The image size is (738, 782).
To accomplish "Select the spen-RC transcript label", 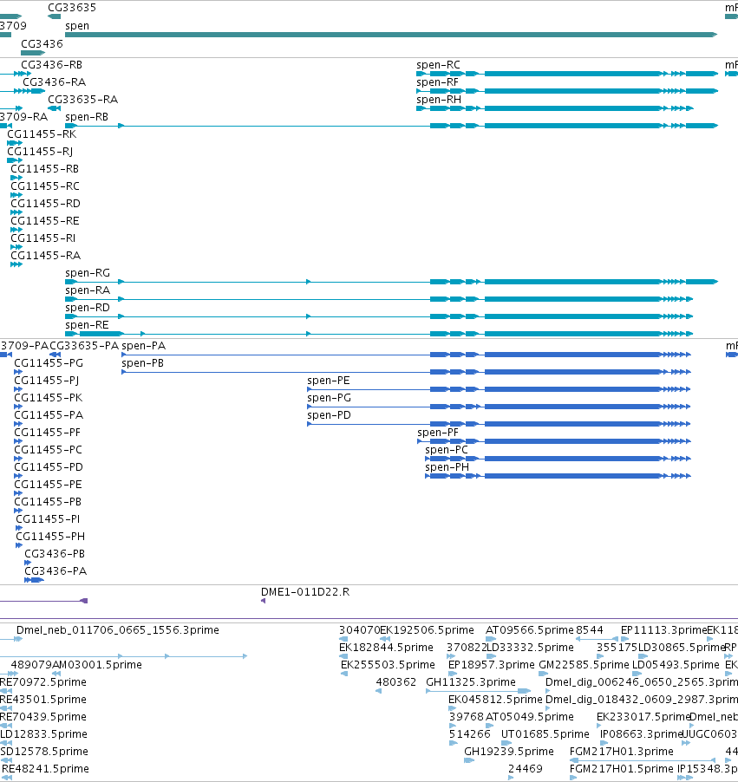I will 438,65.
